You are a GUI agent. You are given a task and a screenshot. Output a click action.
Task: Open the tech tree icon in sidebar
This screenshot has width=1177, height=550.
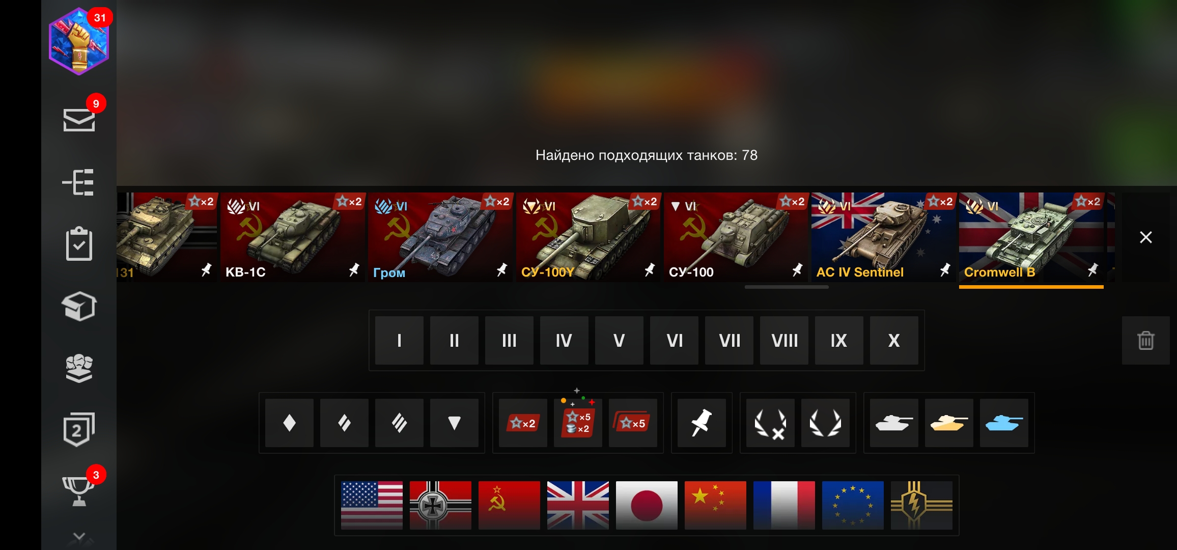79,182
